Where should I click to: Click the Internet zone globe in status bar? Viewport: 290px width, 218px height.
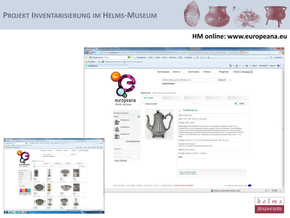(x=212, y=190)
